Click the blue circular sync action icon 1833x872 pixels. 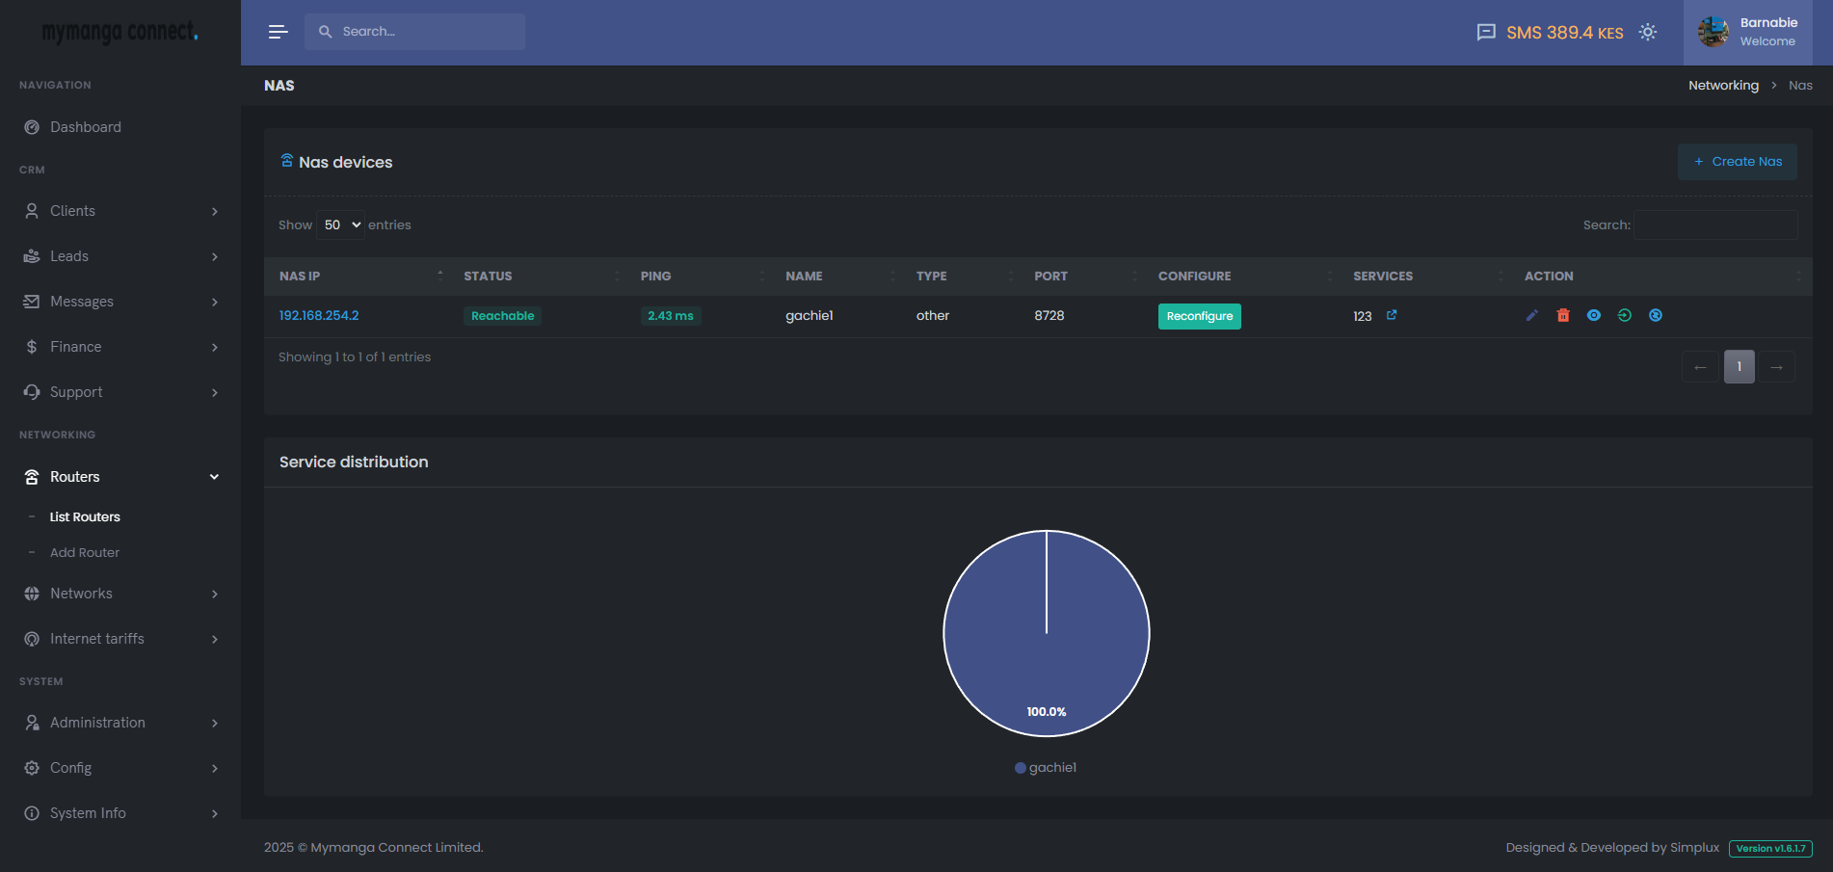(1656, 316)
